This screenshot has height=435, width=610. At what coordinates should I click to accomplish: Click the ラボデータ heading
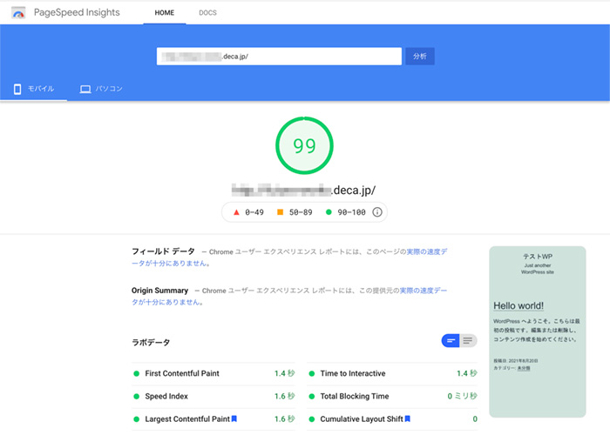(151, 343)
